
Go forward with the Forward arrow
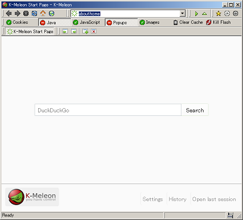(17, 14)
